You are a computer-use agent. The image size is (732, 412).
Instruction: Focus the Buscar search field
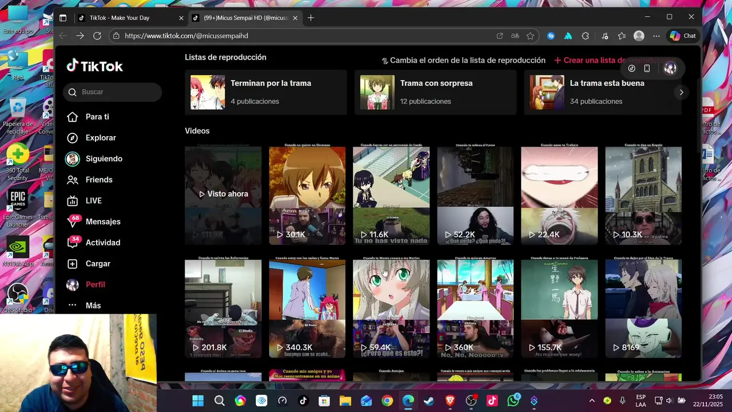coord(113,92)
